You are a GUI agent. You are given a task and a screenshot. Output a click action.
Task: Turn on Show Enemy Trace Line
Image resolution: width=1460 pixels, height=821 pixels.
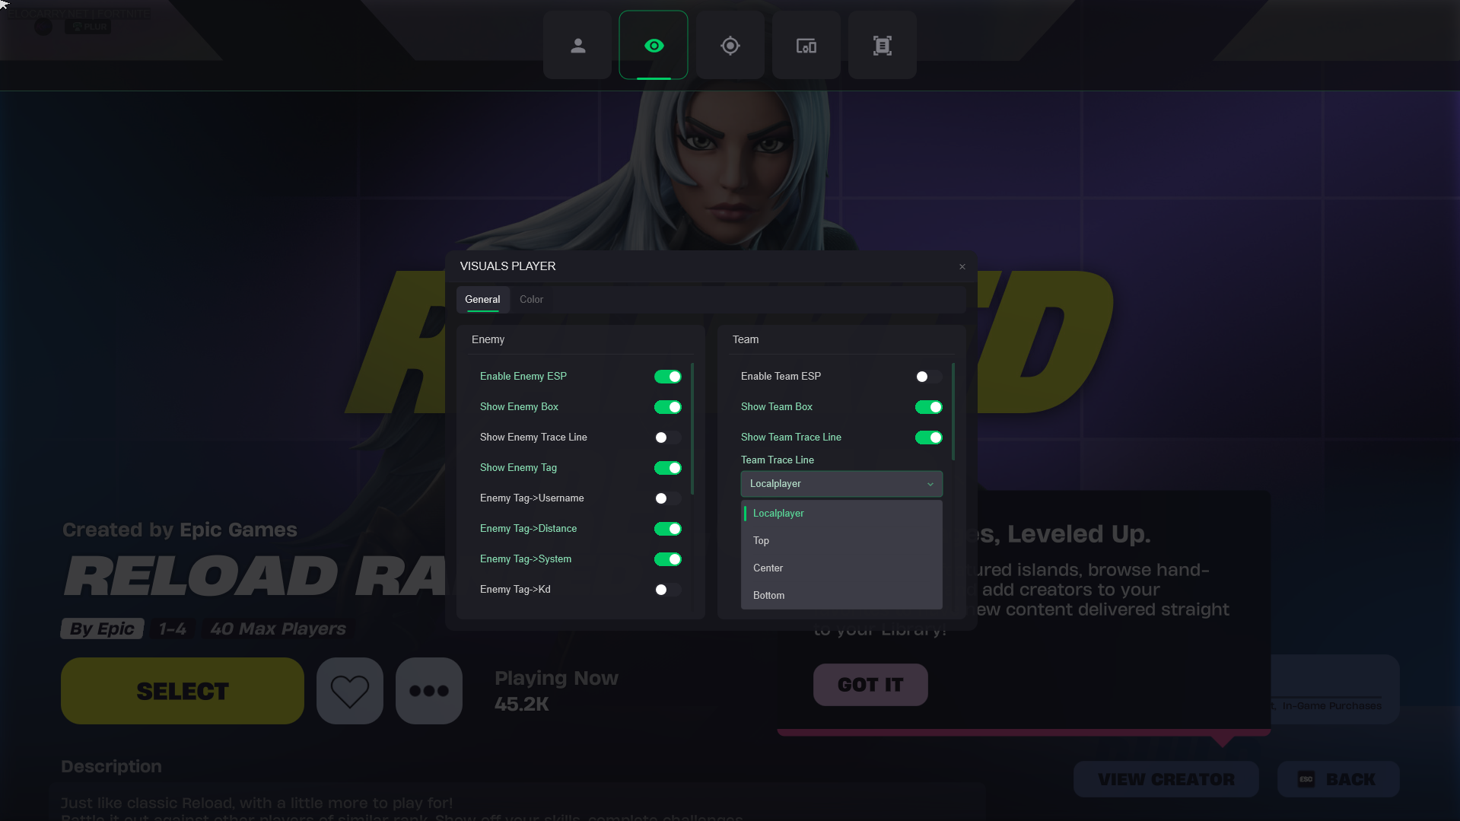(667, 438)
